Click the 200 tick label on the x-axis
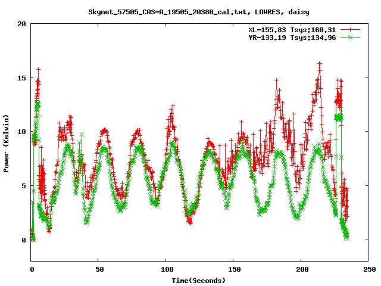Screen dimensions: 381x286 301,269
